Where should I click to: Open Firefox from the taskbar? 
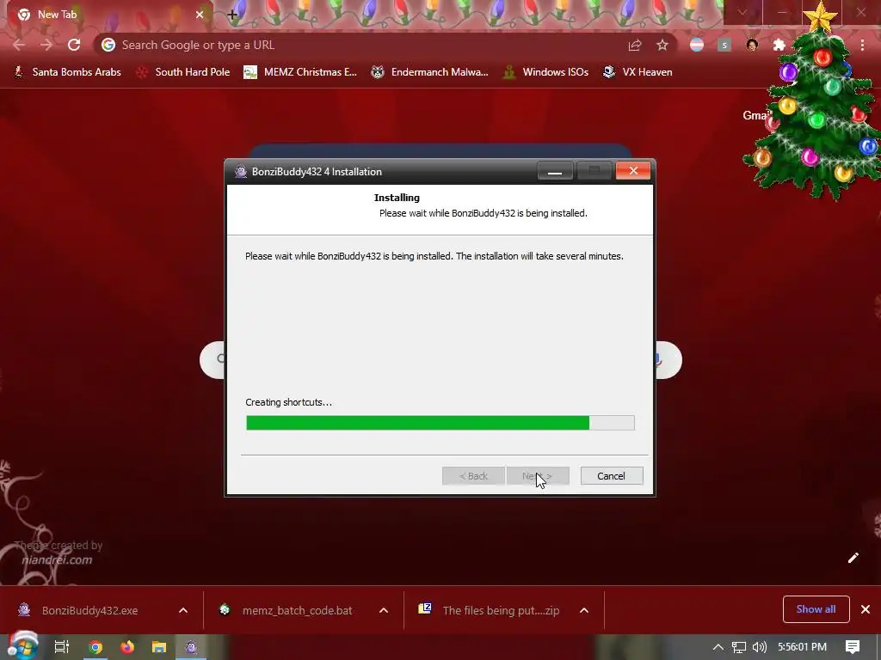(x=127, y=647)
